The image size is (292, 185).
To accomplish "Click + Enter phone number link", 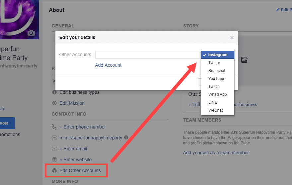I will click(x=83, y=127).
